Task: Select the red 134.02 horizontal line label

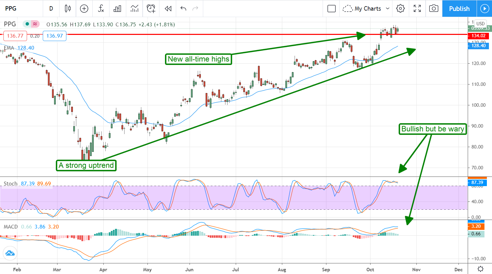Action: [478, 36]
